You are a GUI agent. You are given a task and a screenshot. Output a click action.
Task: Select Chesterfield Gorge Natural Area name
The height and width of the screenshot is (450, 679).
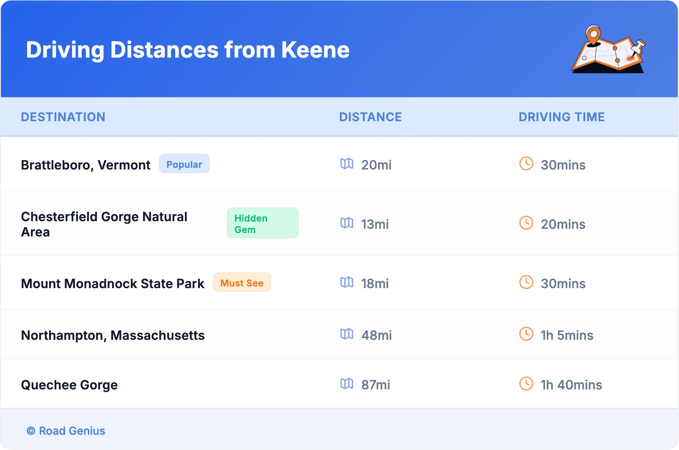(x=104, y=224)
